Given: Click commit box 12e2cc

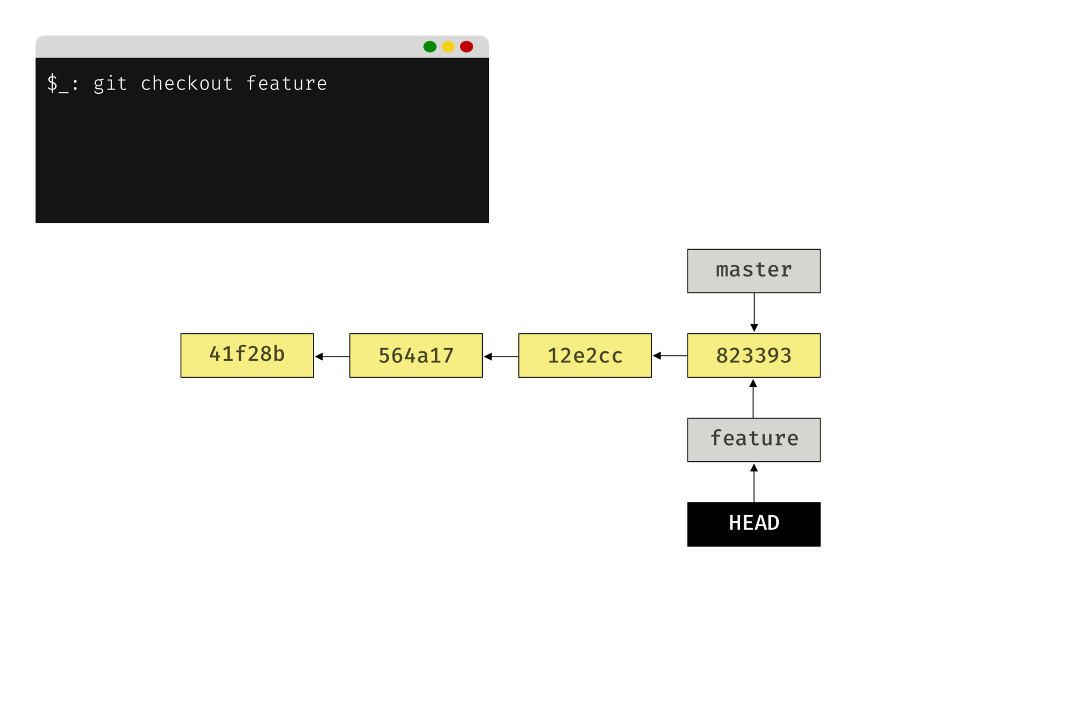Looking at the screenshot, I should pyautogui.click(x=584, y=355).
